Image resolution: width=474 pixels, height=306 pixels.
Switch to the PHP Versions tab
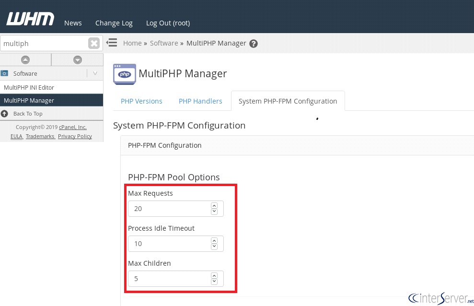tap(141, 101)
